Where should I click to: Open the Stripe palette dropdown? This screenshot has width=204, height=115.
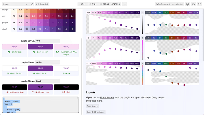pos(15,4)
